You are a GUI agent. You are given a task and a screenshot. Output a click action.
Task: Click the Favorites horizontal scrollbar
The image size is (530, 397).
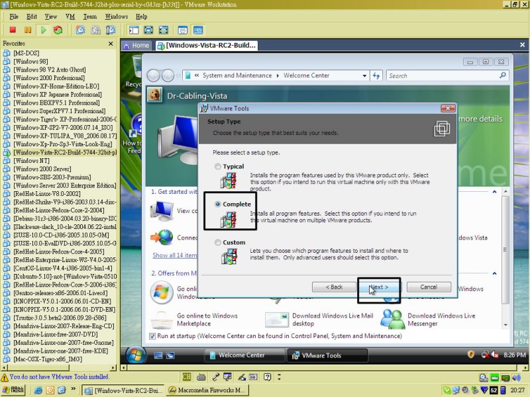coord(59,367)
